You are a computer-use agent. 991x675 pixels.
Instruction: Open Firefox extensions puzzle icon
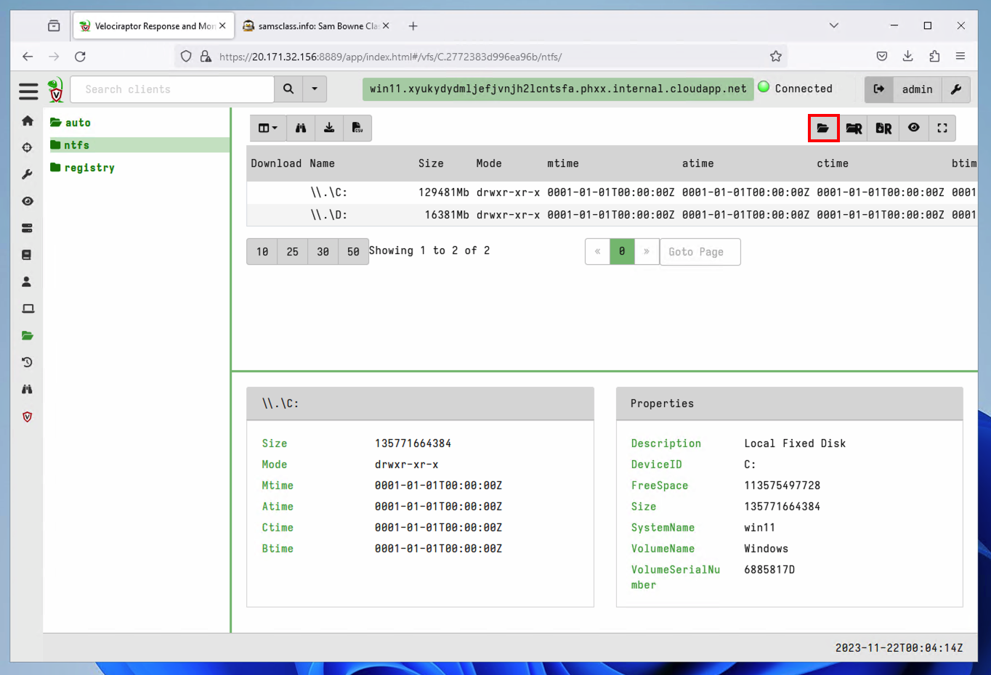click(934, 57)
